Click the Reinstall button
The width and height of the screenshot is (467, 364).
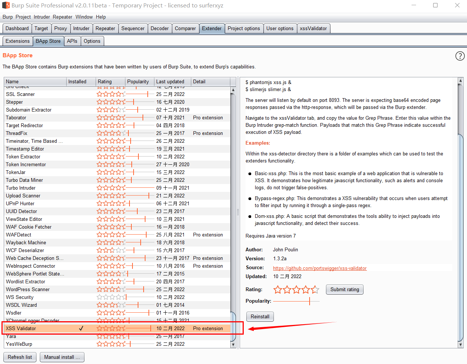pyautogui.click(x=260, y=316)
